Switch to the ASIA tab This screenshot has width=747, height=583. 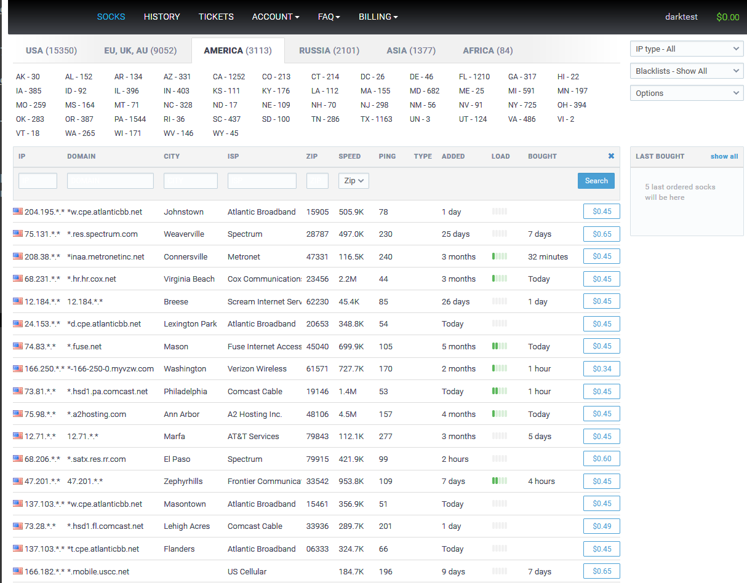pyautogui.click(x=411, y=50)
